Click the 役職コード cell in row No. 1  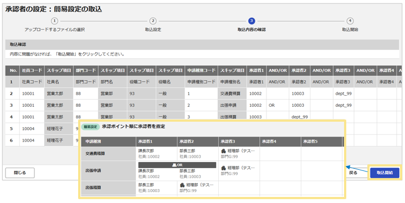point(141,82)
